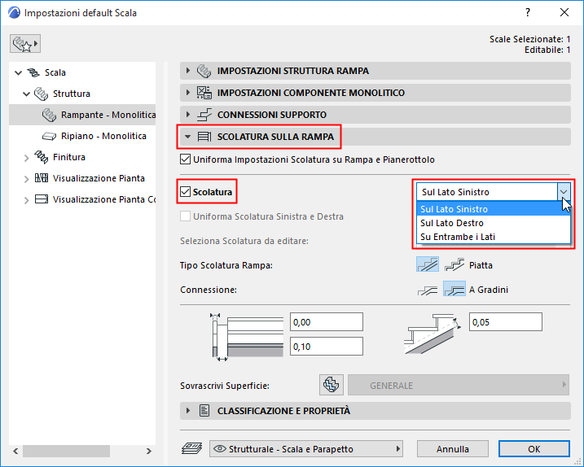This screenshot has height=467, width=584.
Task: Click the GENERALE surface button
Action: (x=458, y=385)
